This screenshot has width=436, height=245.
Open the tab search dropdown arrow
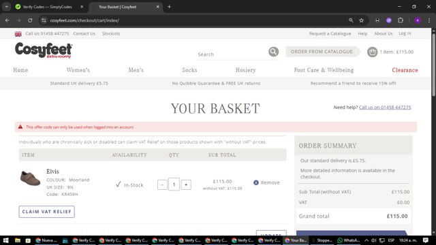coord(6,7)
